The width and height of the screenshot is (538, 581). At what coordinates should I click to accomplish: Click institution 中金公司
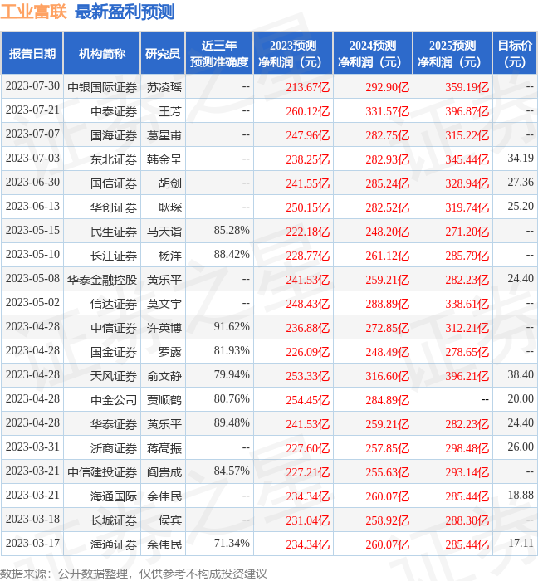114,400
